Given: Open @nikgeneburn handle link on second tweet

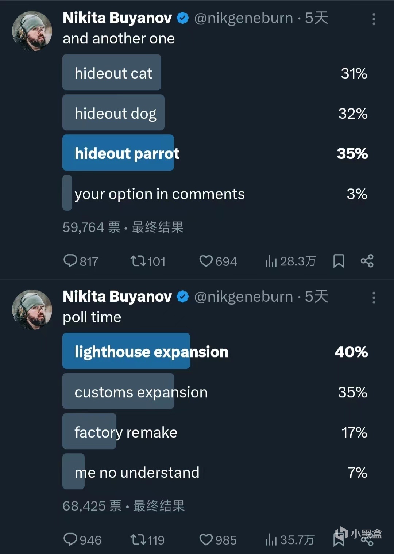Looking at the screenshot, I should pos(243,297).
